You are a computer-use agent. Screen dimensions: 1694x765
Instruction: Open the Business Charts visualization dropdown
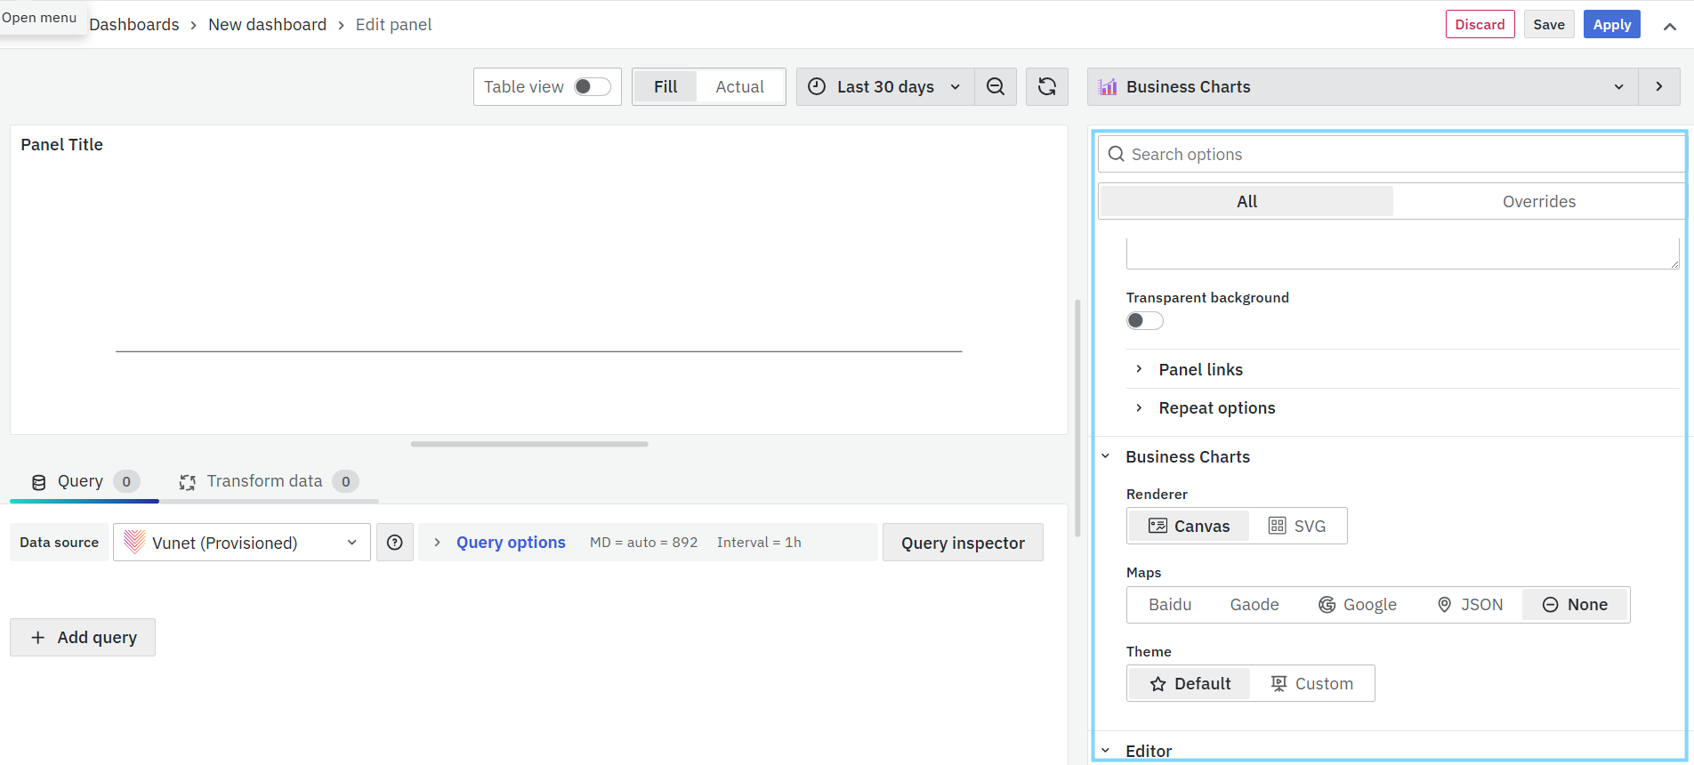tap(1361, 87)
